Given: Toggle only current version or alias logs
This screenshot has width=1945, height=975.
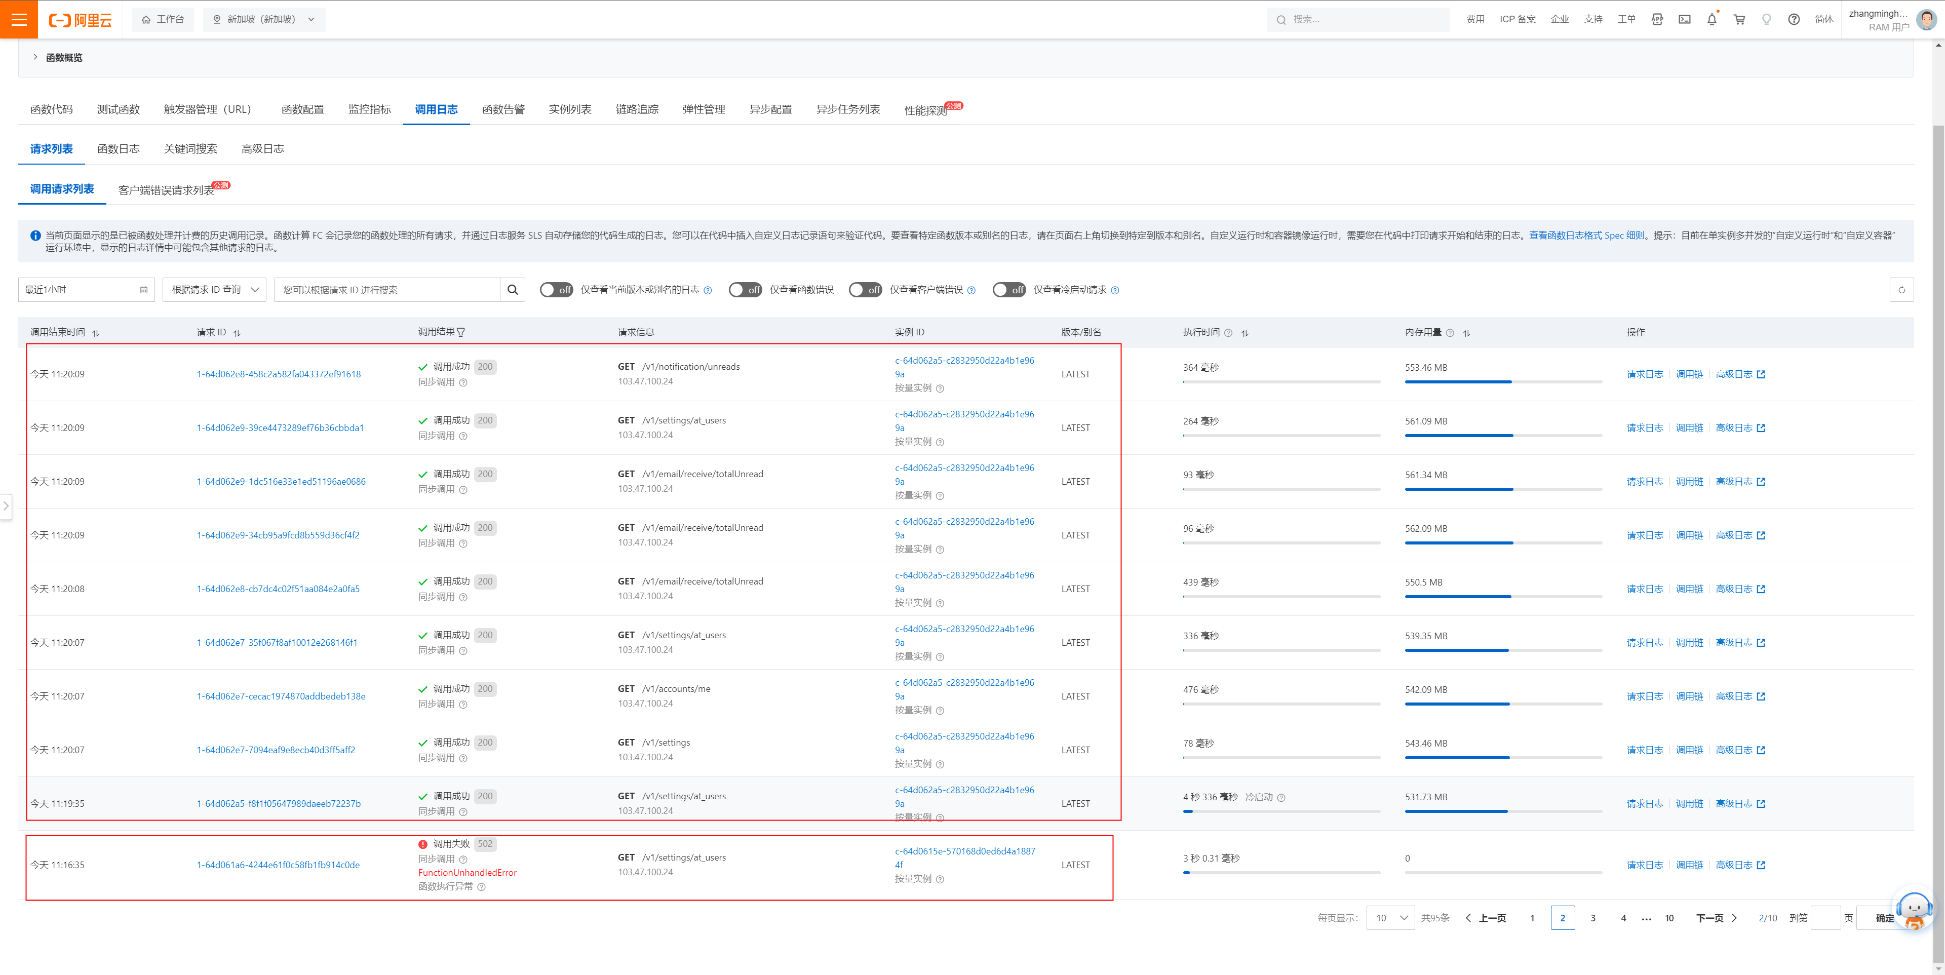Looking at the screenshot, I should click(557, 290).
